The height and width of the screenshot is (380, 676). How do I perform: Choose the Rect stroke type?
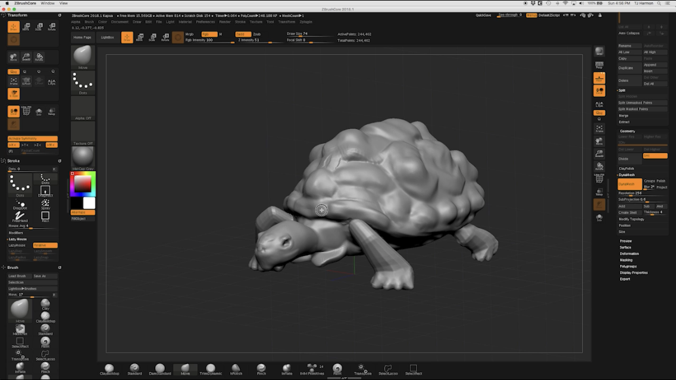[x=45, y=217]
